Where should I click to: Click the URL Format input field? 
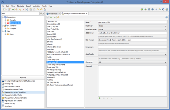click(132, 40)
